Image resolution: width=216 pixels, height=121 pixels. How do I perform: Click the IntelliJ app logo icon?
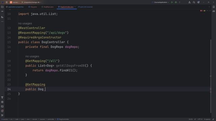[2, 2]
